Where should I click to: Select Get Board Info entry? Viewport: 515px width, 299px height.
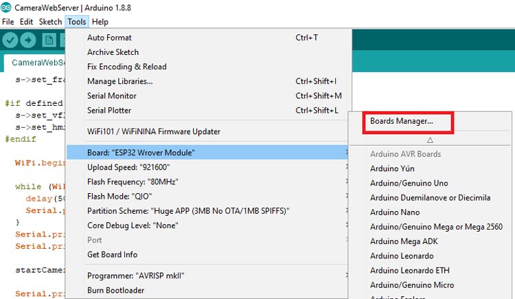point(207,254)
